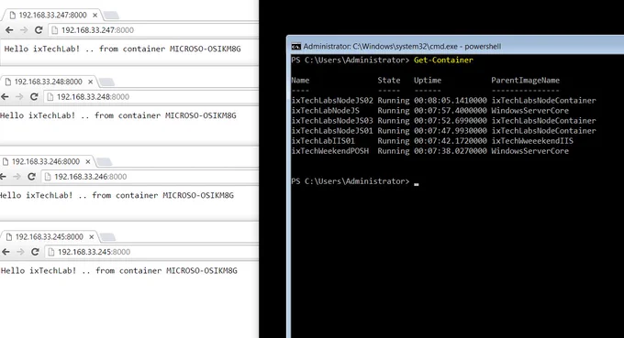The width and height of the screenshot is (624, 338).
Task: Click the Get-Container command text
Action: point(443,60)
